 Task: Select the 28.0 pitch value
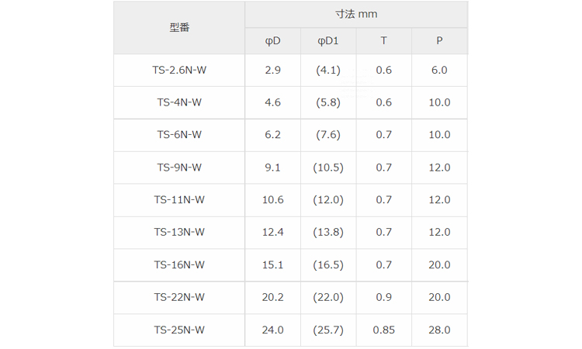[439, 330]
